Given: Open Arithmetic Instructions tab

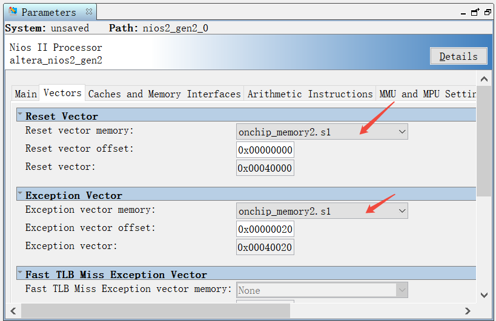Looking at the screenshot, I should coord(310,94).
